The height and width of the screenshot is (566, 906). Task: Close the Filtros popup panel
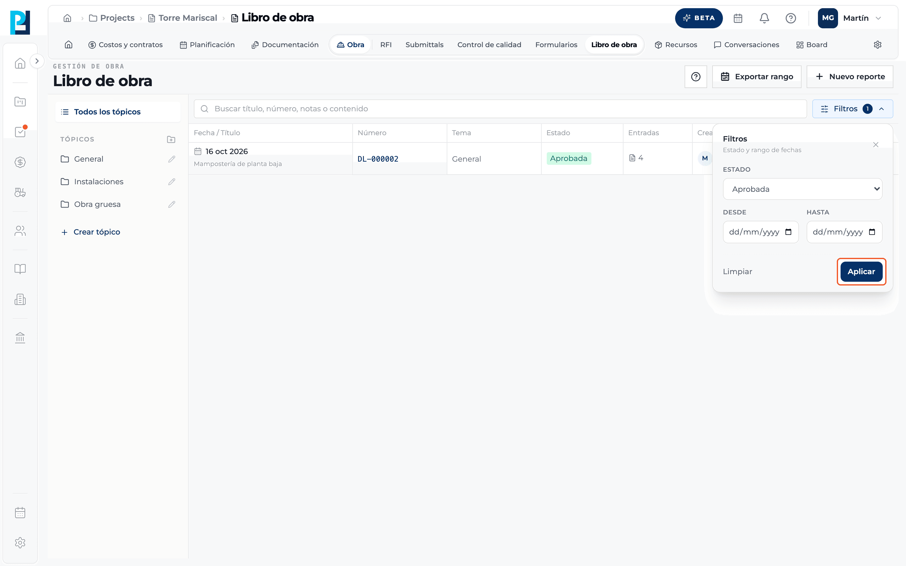coord(876,145)
